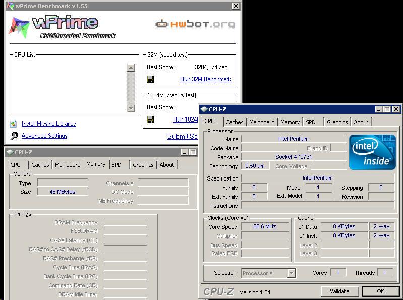This screenshot has width=403, height=300.
Task: Click the L1 Data 8 KBytes value
Action: (x=344, y=226)
